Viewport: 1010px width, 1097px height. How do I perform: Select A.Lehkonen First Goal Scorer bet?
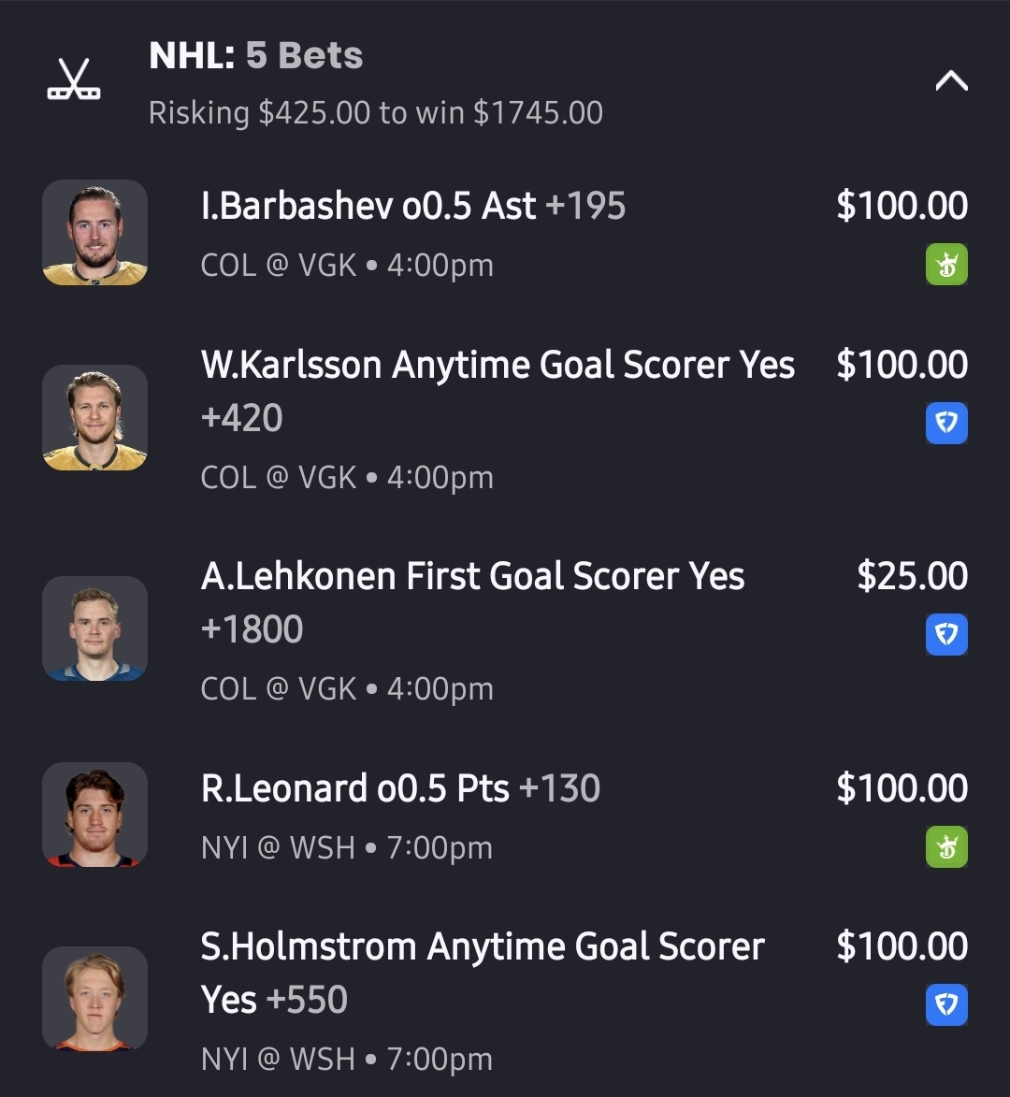pyautogui.click(x=472, y=577)
